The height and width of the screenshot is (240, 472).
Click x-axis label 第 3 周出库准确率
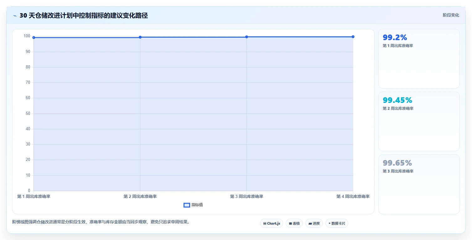click(246, 196)
